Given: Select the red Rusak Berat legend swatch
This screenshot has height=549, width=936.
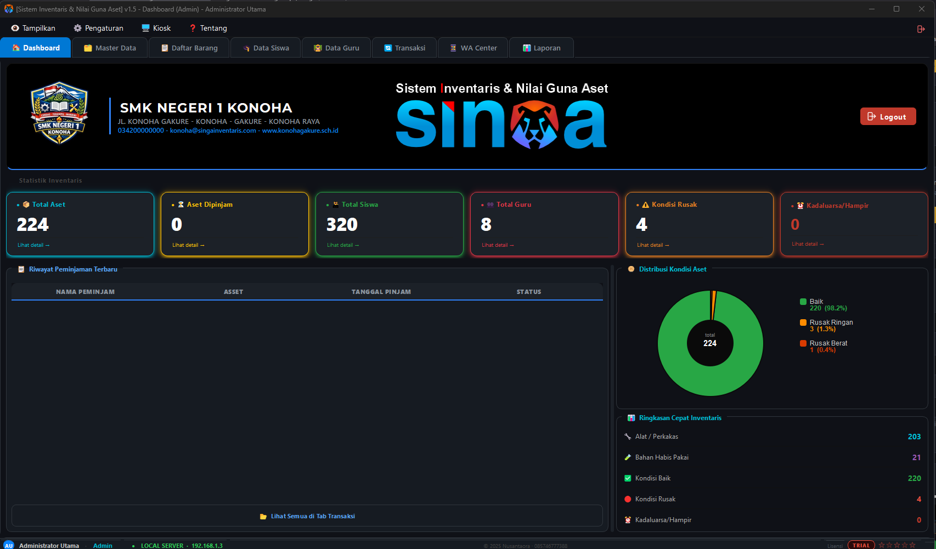Looking at the screenshot, I should coord(803,343).
